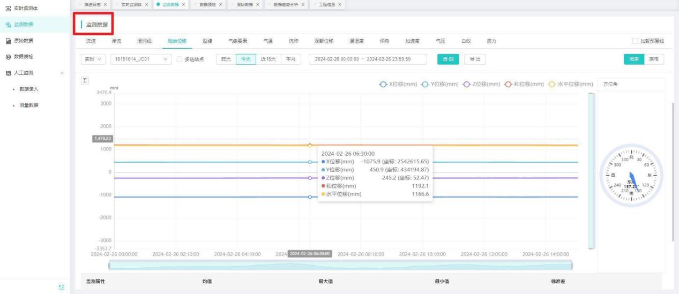Screen dimensions: 679x294
Task: Click the time range zoom slider below chart
Action: coord(340,265)
